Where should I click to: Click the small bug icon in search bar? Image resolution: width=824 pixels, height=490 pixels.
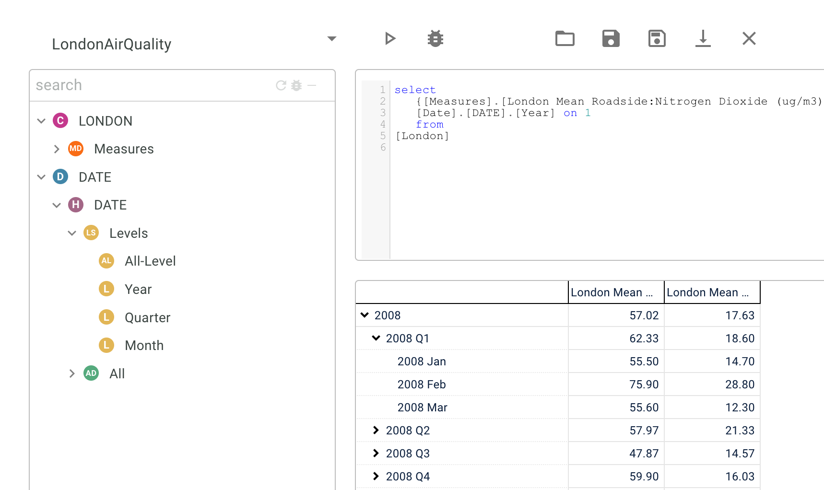click(296, 85)
